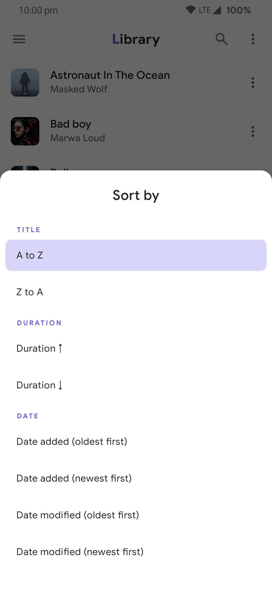This screenshot has height=589, width=272.
Task: Sort by Duration ascending arrow option
Action: [x=136, y=348]
